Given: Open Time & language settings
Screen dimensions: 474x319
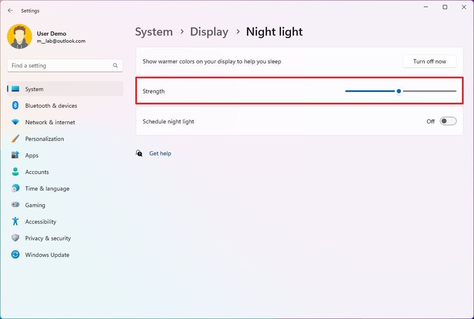Looking at the screenshot, I should click(47, 188).
